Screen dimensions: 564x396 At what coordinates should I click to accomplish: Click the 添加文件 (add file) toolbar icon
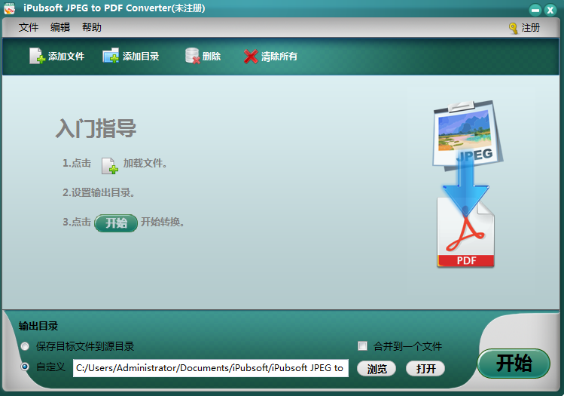click(37, 56)
